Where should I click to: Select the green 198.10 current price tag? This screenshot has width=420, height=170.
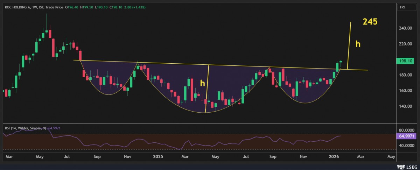click(406, 61)
